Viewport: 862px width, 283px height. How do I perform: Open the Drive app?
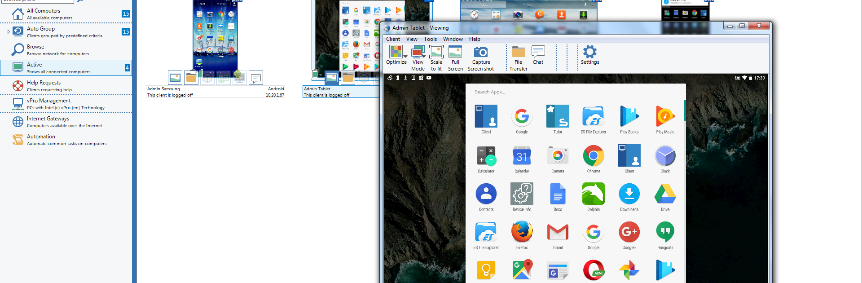[x=665, y=197]
